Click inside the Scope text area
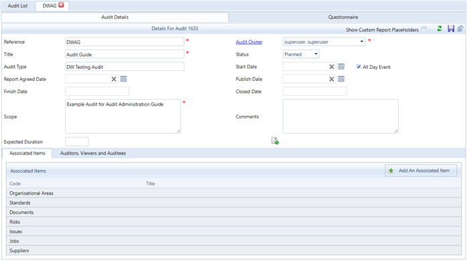 click(x=123, y=116)
